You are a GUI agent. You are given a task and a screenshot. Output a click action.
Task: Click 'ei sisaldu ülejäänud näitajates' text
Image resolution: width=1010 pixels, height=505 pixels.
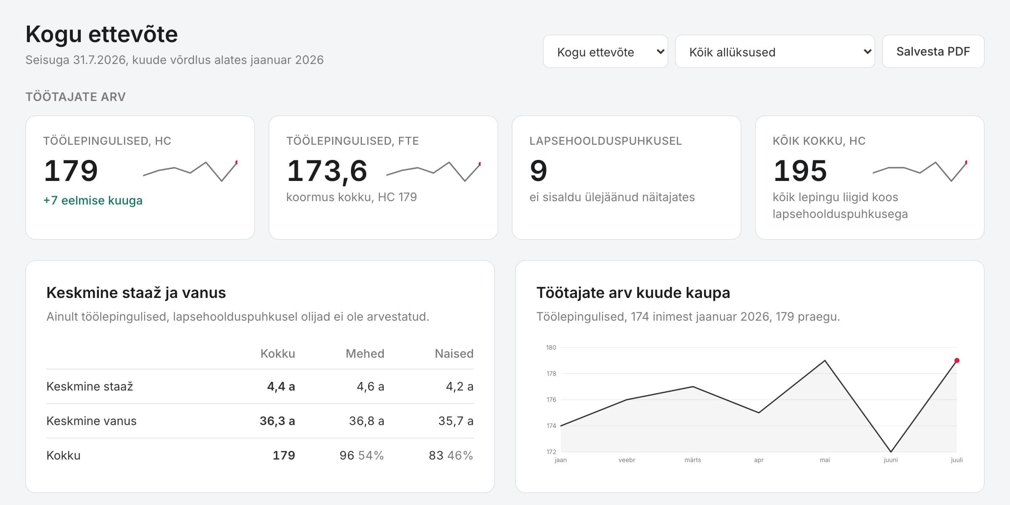[612, 197]
